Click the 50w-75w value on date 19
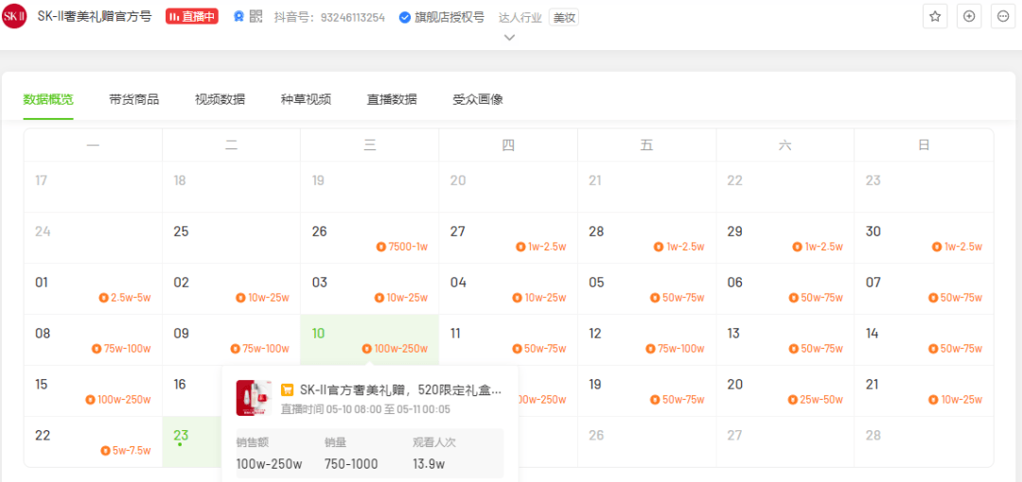This screenshot has width=1022, height=482. [684, 399]
